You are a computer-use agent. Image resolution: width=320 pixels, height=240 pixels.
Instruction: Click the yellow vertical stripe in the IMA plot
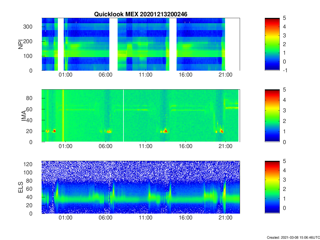(63, 116)
